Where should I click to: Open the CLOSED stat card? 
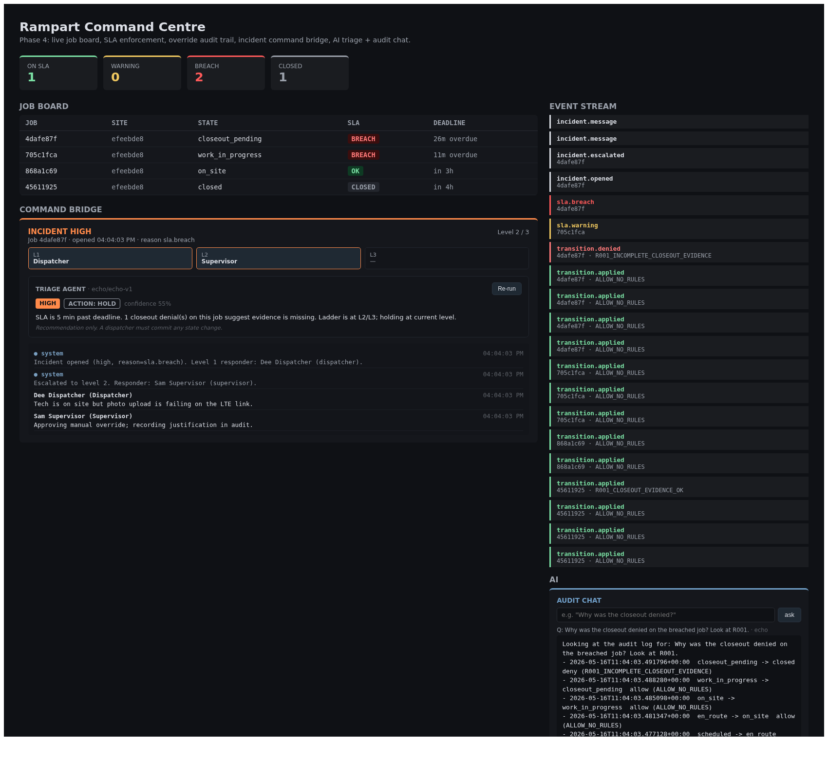pos(310,73)
